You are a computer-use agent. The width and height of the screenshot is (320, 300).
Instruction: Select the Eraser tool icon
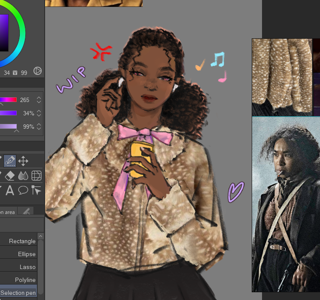click(9, 176)
